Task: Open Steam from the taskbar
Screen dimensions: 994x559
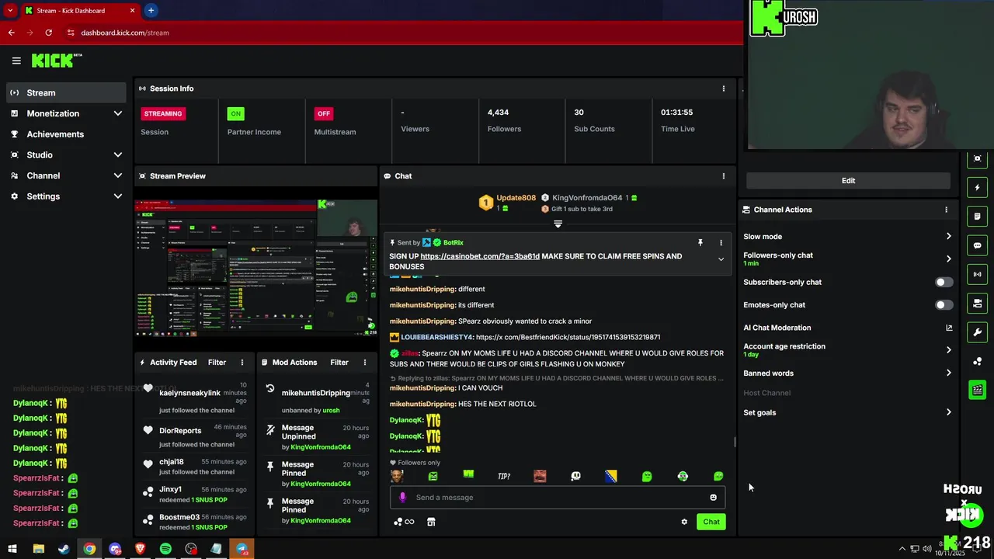Action: 64,549
